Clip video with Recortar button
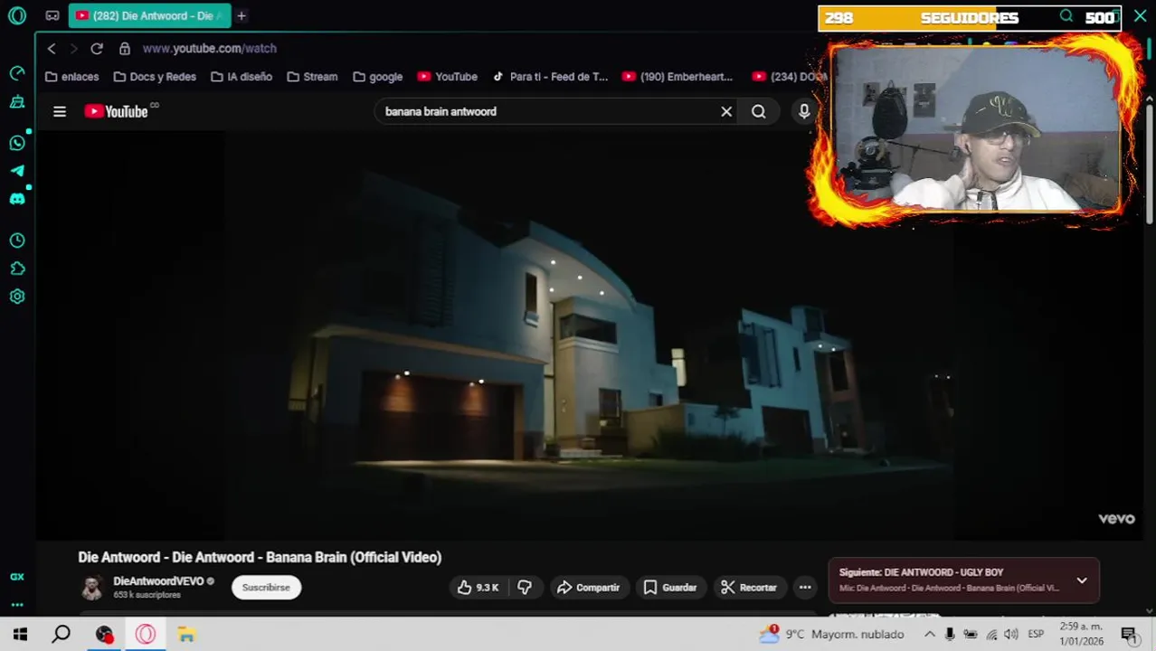Viewport: 1156px width, 651px height. click(x=749, y=588)
